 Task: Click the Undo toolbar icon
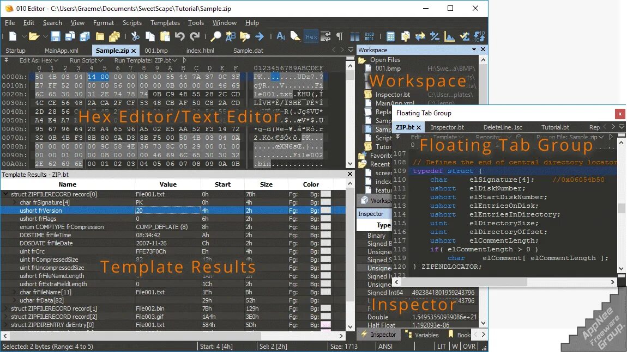pos(180,36)
